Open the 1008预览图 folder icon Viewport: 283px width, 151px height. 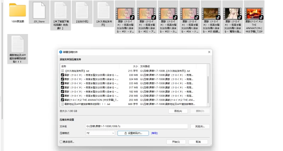point(17,10)
